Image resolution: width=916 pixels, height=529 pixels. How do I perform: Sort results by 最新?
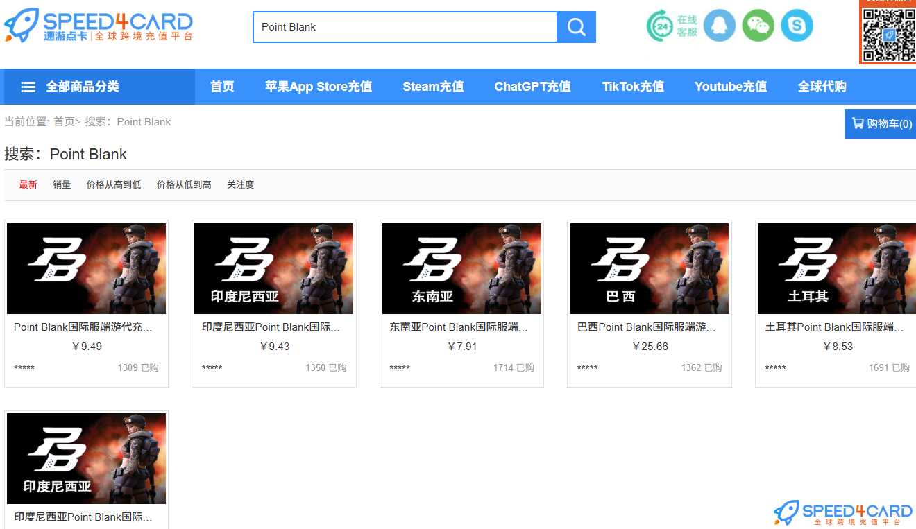28,184
